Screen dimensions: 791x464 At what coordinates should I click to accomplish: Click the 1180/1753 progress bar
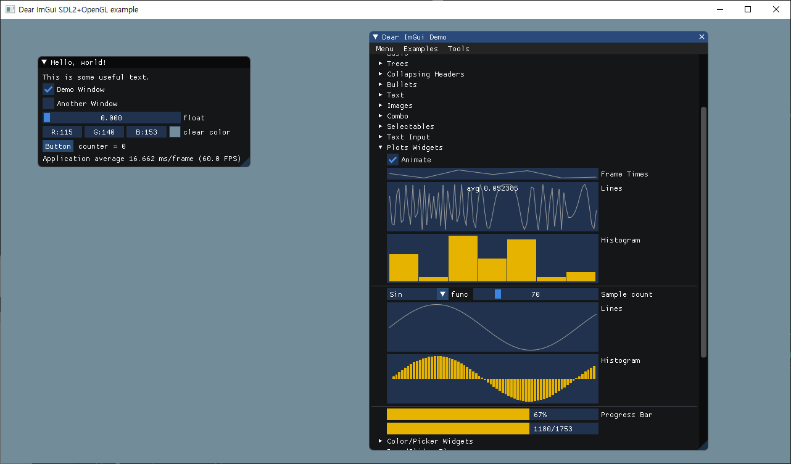click(492, 428)
